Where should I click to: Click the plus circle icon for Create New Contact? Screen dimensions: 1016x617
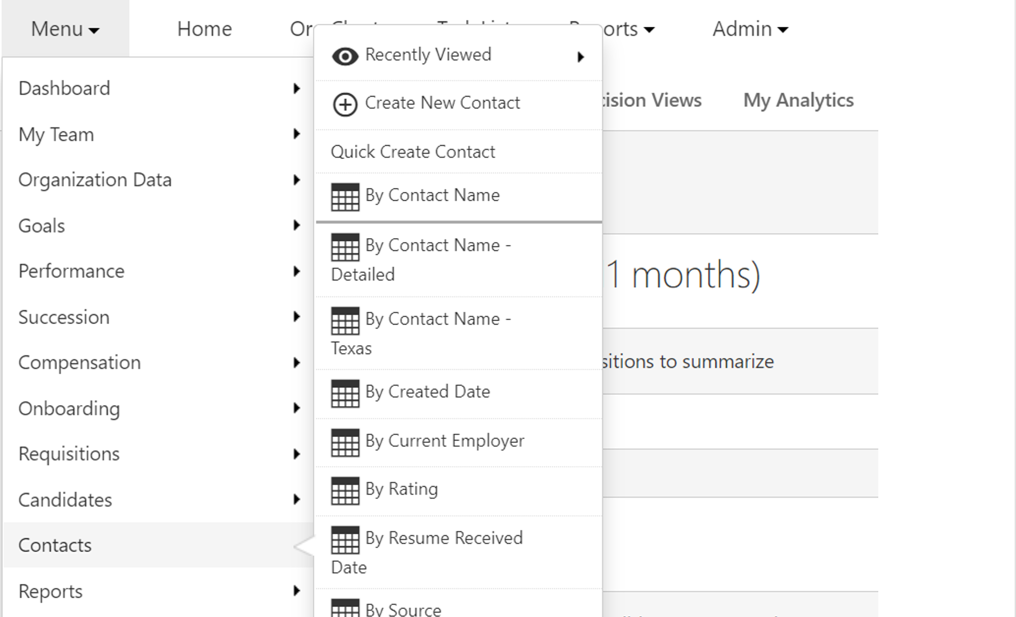click(x=345, y=105)
